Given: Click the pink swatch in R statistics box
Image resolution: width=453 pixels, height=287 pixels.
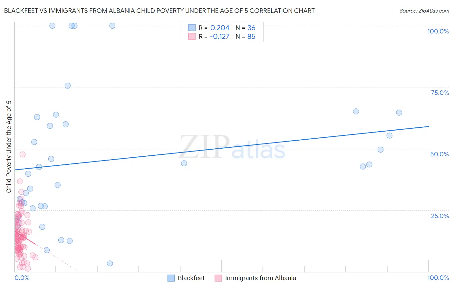Looking at the screenshot, I should [x=192, y=36].
